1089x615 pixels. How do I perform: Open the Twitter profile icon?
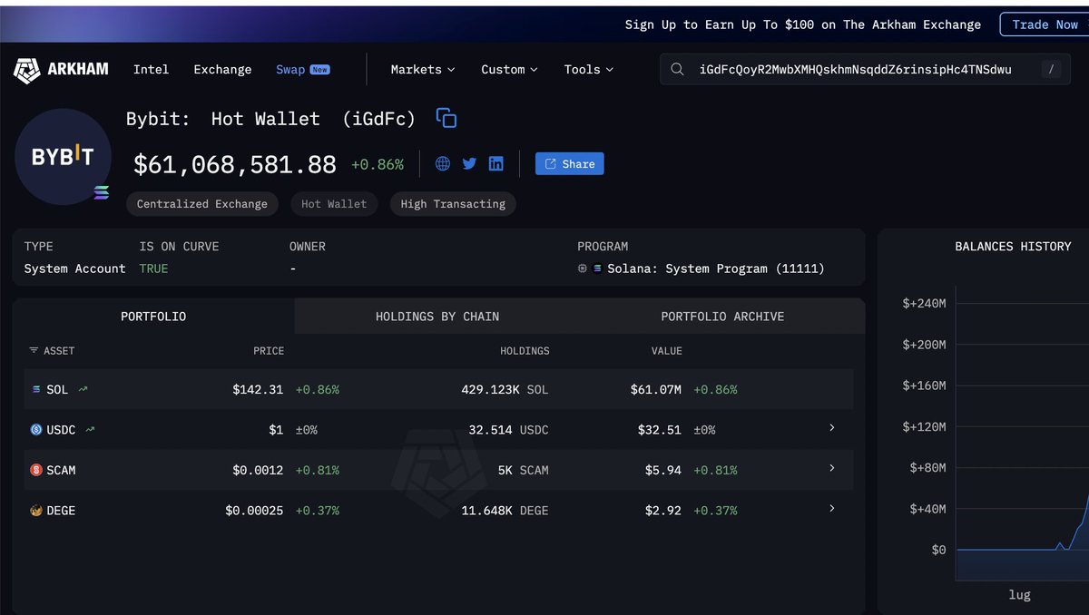pyautogui.click(x=469, y=163)
